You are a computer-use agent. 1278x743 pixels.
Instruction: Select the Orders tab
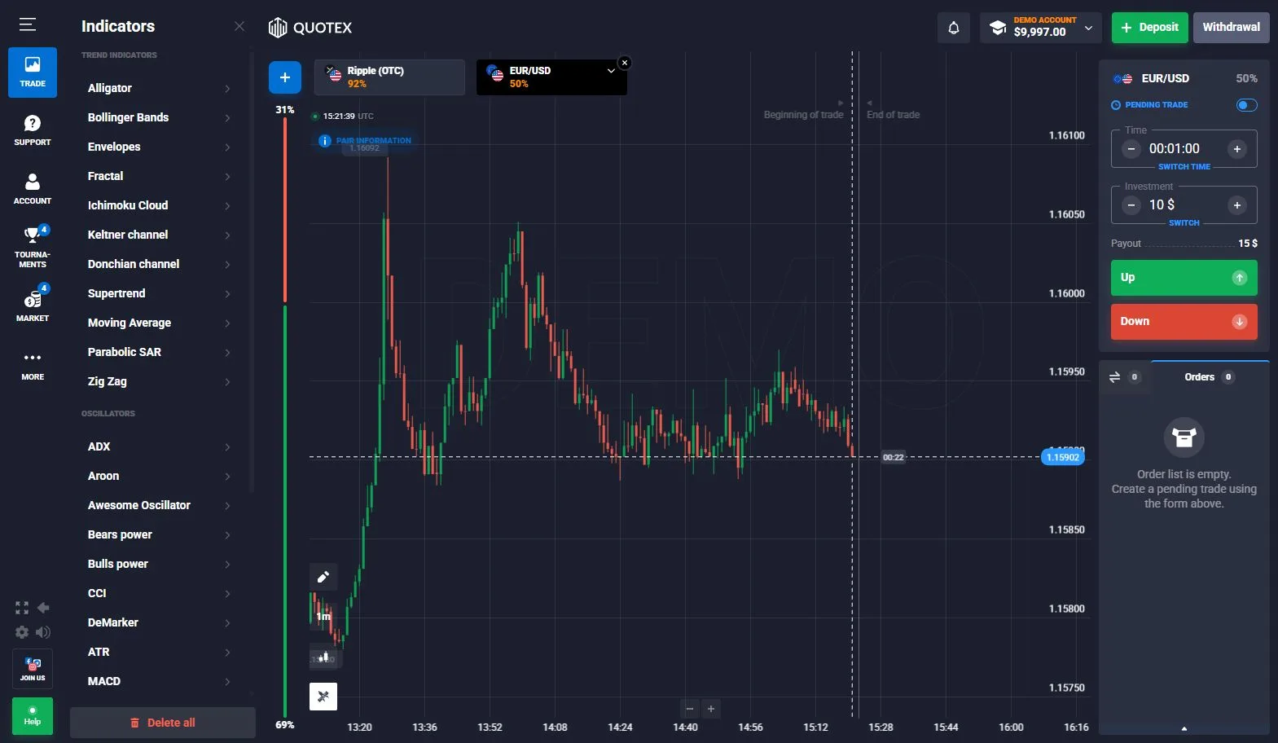(1210, 377)
